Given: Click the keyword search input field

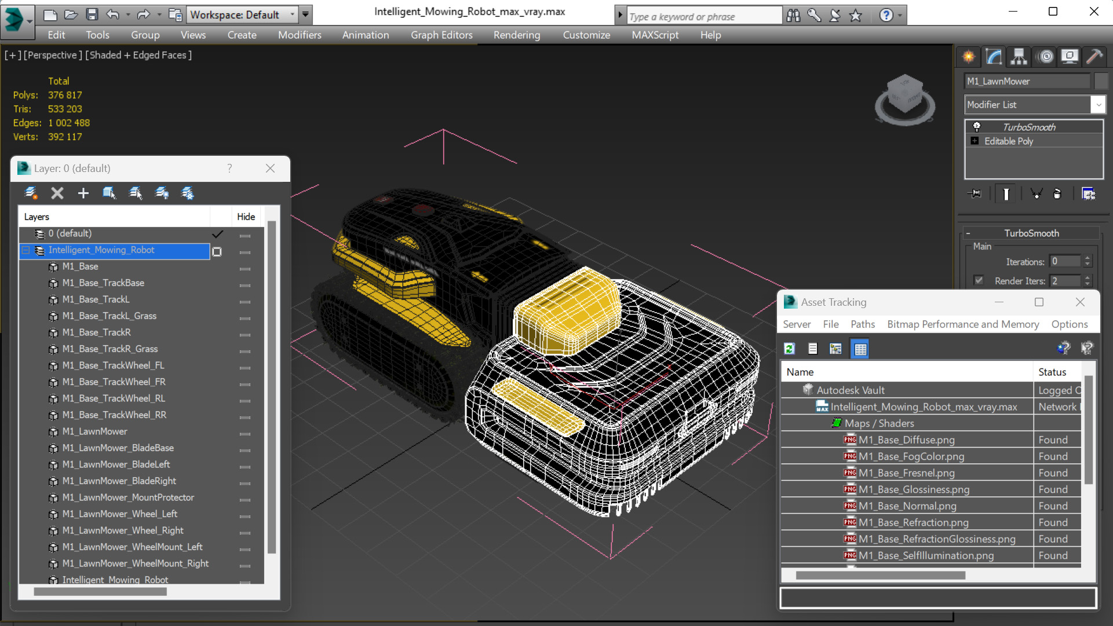Looking at the screenshot, I should [704, 16].
